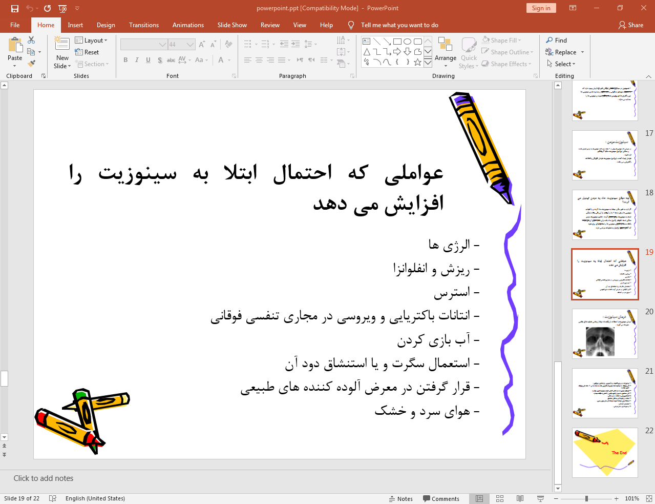Expand the Layout gallery
The image size is (655, 504).
(92, 40)
